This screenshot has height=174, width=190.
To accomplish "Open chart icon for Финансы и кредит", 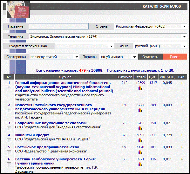I will (x=140, y=140).
